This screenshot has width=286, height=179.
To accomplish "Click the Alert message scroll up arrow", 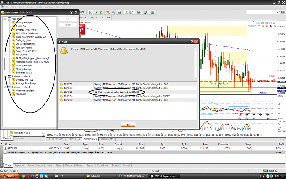I will pos(195,49).
